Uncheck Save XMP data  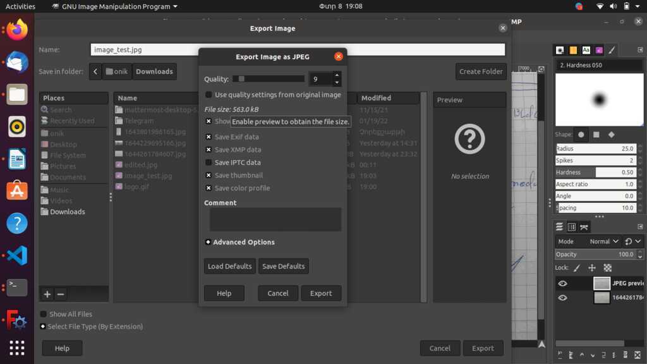[x=209, y=150]
